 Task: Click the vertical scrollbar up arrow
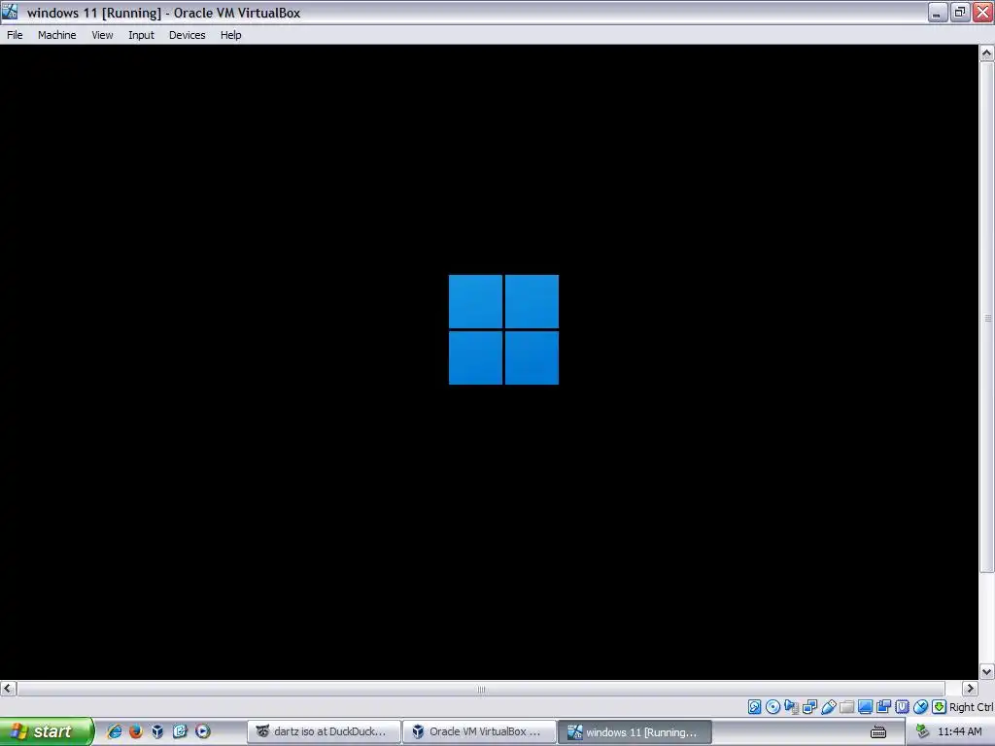[987, 52]
